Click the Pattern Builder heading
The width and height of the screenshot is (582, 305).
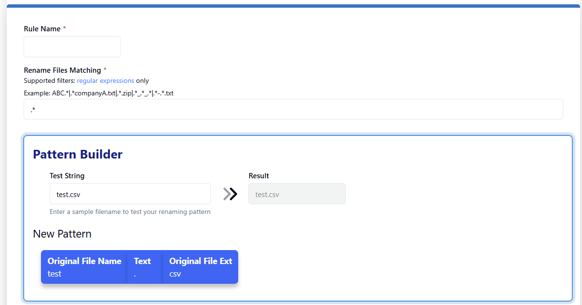coord(78,154)
